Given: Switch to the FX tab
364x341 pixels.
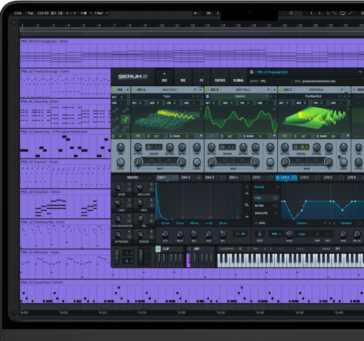Looking at the screenshot, I should (202, 77).
